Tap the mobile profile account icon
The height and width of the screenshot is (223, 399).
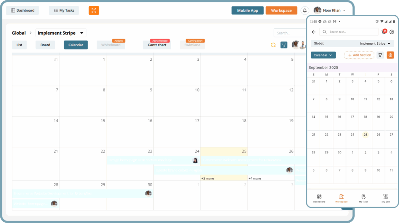pyautogui.click(x=392, y=32)
